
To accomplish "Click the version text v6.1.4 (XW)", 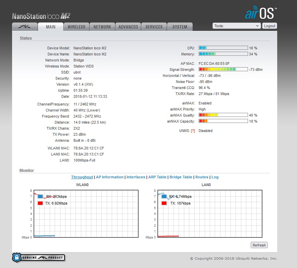I will (x=83, y=85).
